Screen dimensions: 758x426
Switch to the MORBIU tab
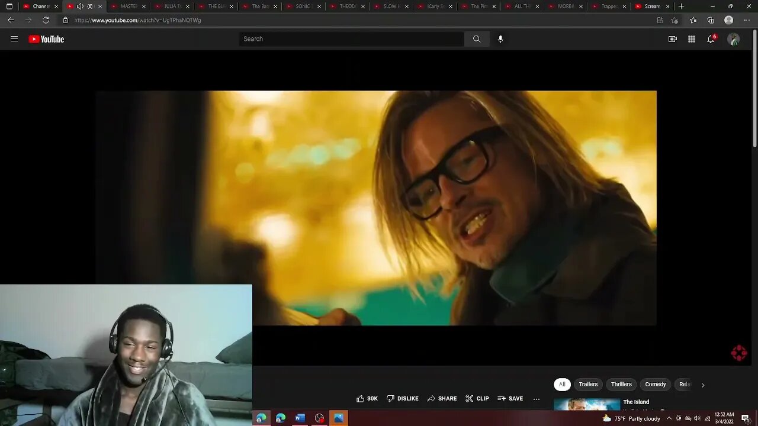[566, 7]
